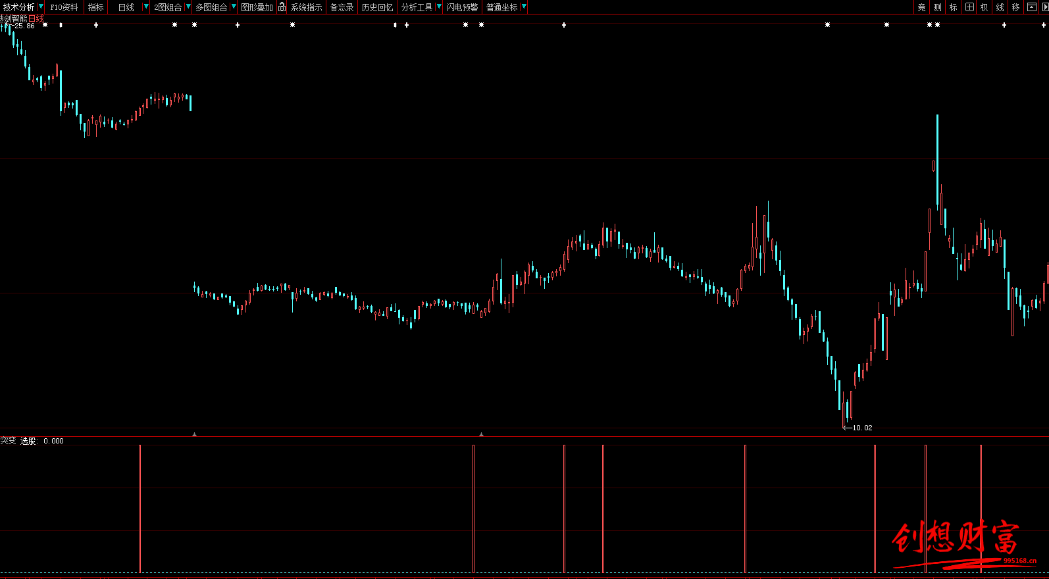
Task: Click 图形叠加 to overlay charts
Action: coord(257,7)
